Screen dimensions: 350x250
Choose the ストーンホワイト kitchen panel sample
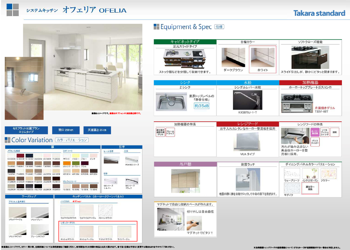[x=105, y=210]
